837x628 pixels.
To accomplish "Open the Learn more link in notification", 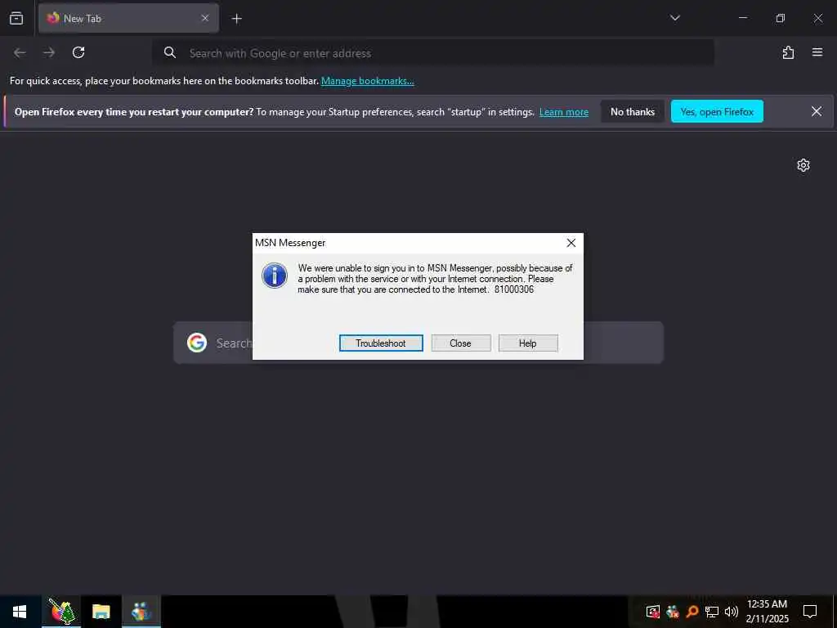I will 564,112.
